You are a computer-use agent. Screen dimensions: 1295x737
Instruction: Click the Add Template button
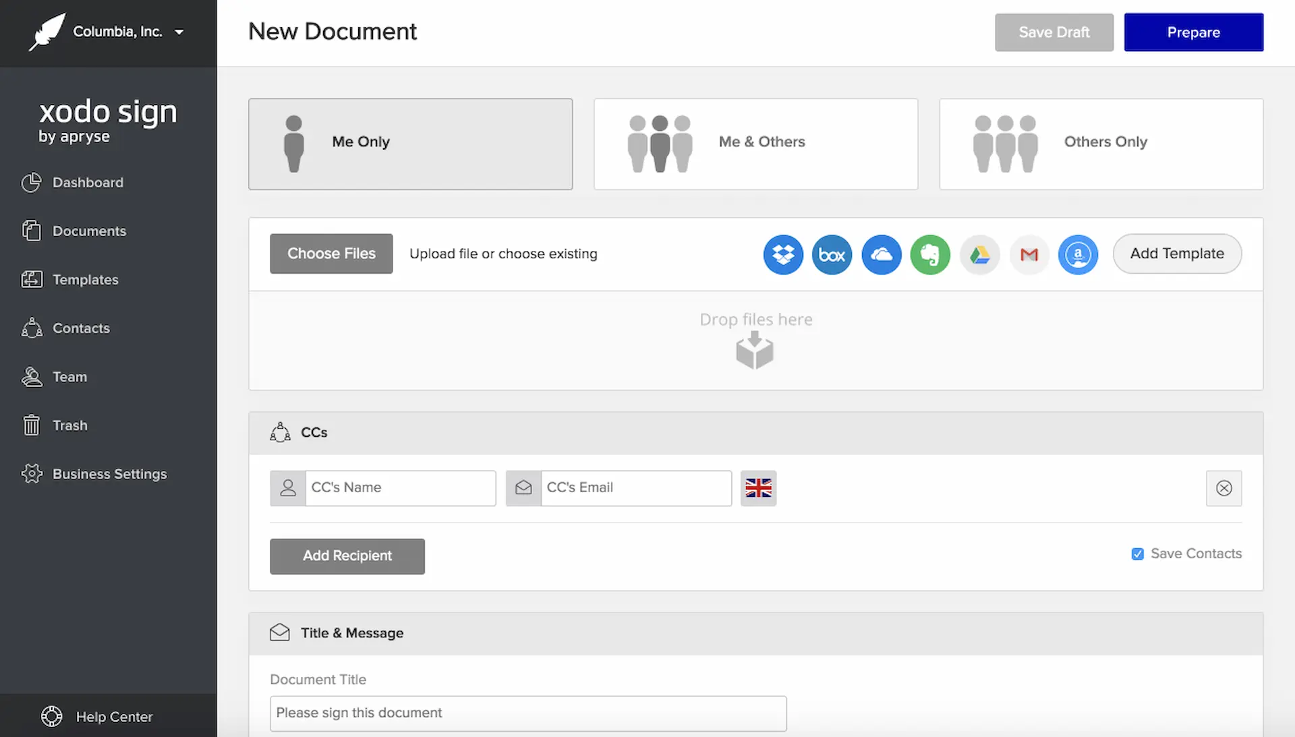(1177, 254)
